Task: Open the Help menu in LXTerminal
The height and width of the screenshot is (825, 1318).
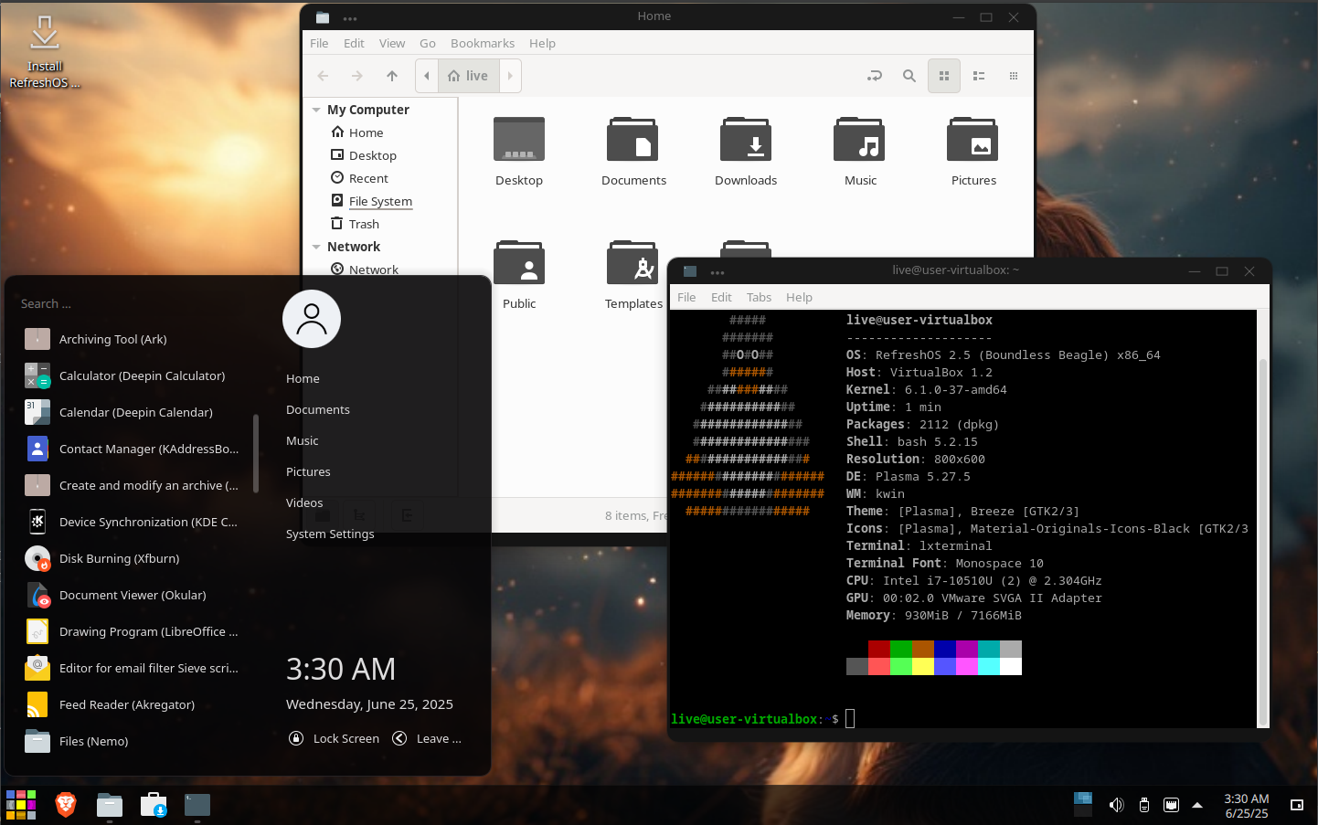Action: 799,297
